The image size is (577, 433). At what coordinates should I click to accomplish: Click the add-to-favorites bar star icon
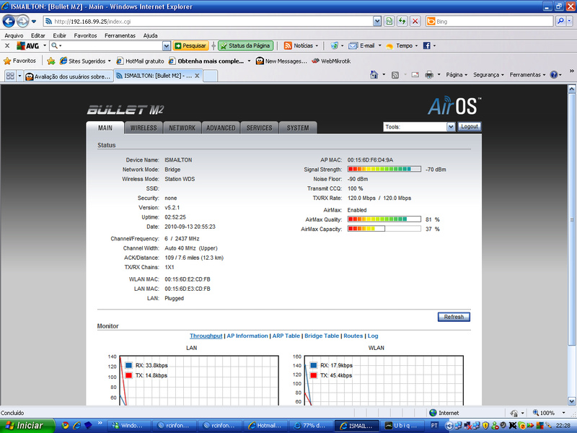click(51, 61)
